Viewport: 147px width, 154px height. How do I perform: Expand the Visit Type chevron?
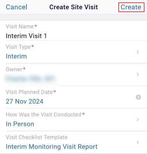pos(138,52)
